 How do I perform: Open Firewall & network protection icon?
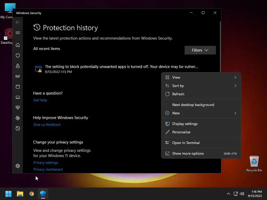pyautogui.click(x=18, y=76)
